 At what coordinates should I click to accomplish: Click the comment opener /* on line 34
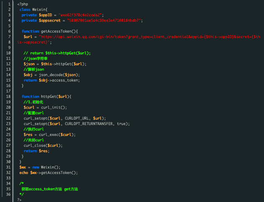[21, 184]
